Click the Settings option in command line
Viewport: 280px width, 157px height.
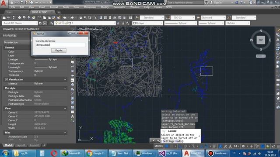click(168, 141)
